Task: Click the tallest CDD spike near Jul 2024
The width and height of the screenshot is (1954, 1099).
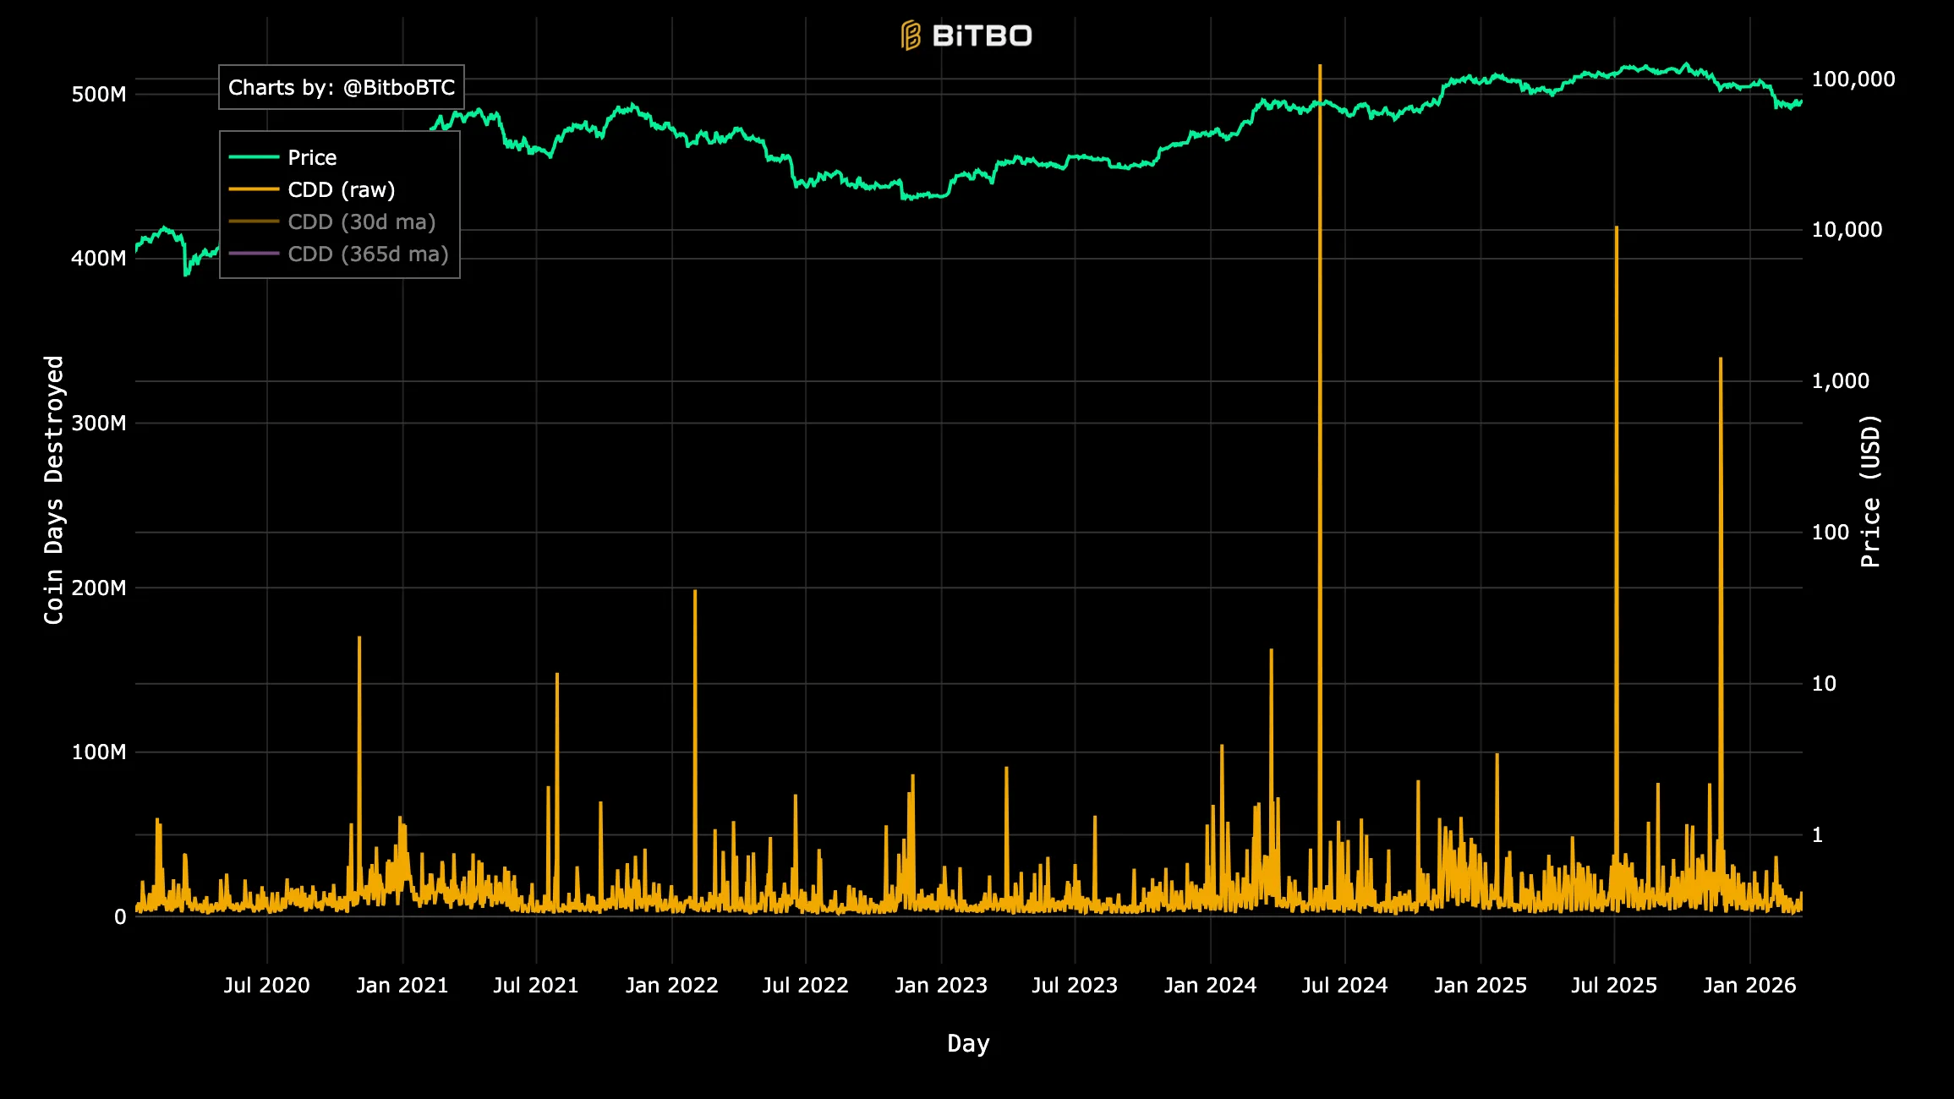Action: (x=1320, y=507)
